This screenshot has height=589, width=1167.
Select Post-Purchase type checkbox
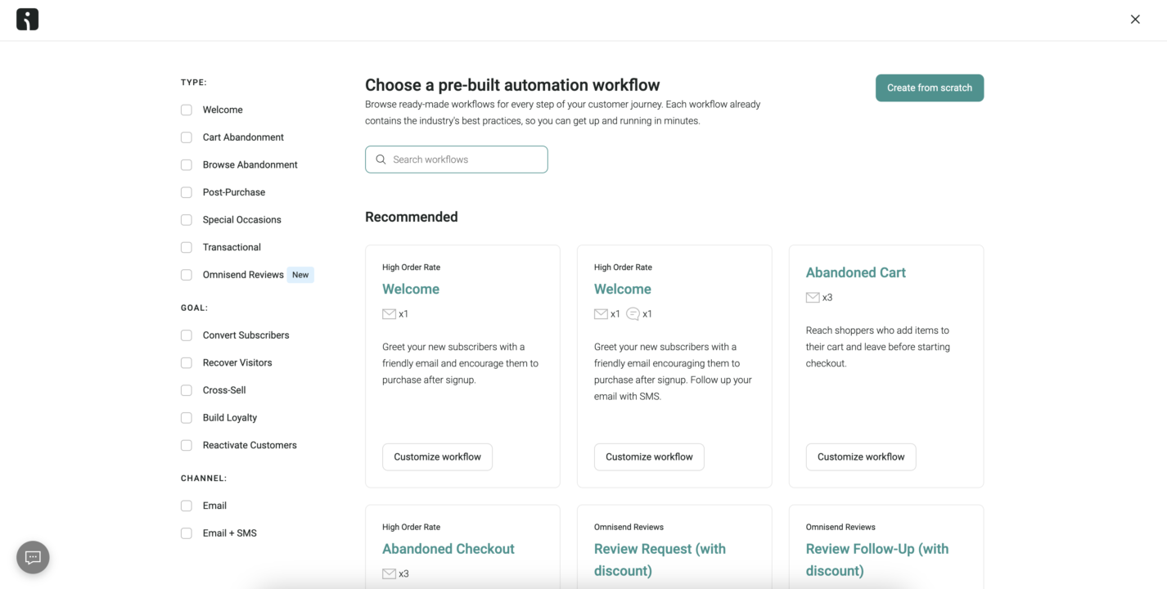(x=187, y=192)
